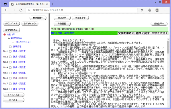Open No.7 議長（河野豊） link
The image size is (171, 109).
click(20, 83)
